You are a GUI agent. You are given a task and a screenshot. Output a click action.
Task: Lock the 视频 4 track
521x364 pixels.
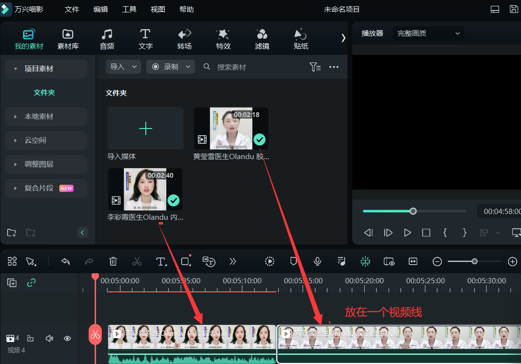(x=30, y=338)
